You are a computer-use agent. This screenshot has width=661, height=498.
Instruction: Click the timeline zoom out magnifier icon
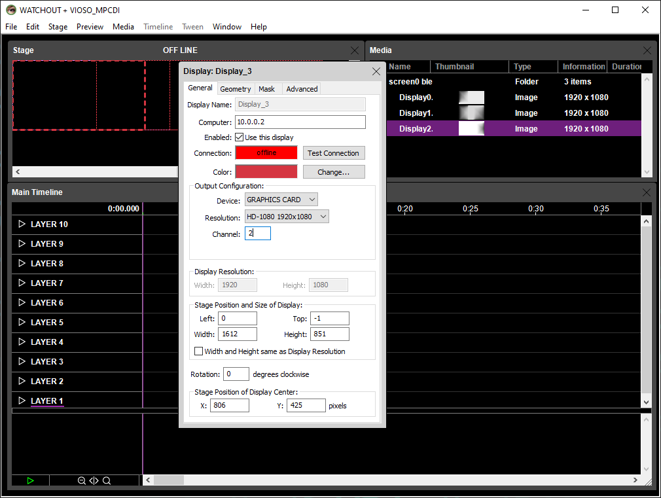82,480
